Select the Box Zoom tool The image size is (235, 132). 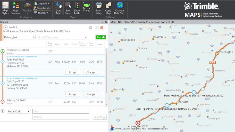click(68, 8)
